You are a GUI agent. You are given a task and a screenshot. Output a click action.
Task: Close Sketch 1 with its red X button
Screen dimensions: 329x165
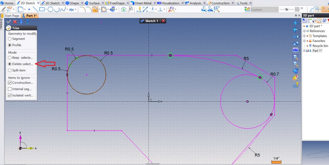(163, 21)
